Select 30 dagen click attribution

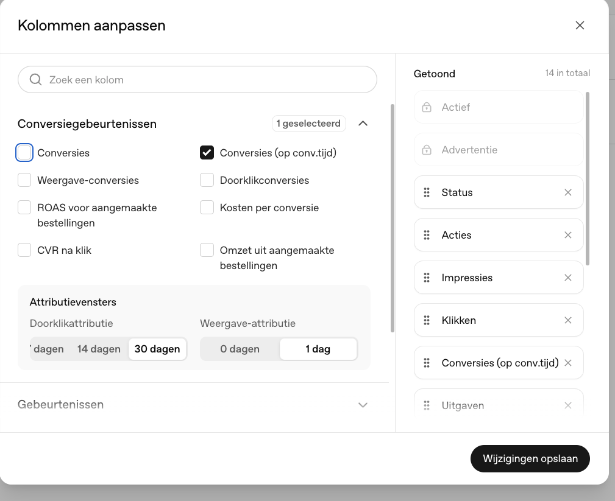point(157,349)
